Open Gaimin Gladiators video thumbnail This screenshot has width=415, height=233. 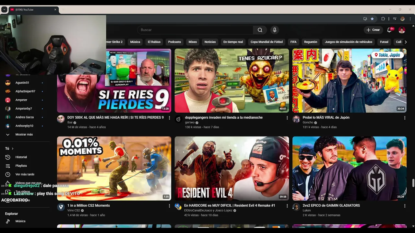350,168
